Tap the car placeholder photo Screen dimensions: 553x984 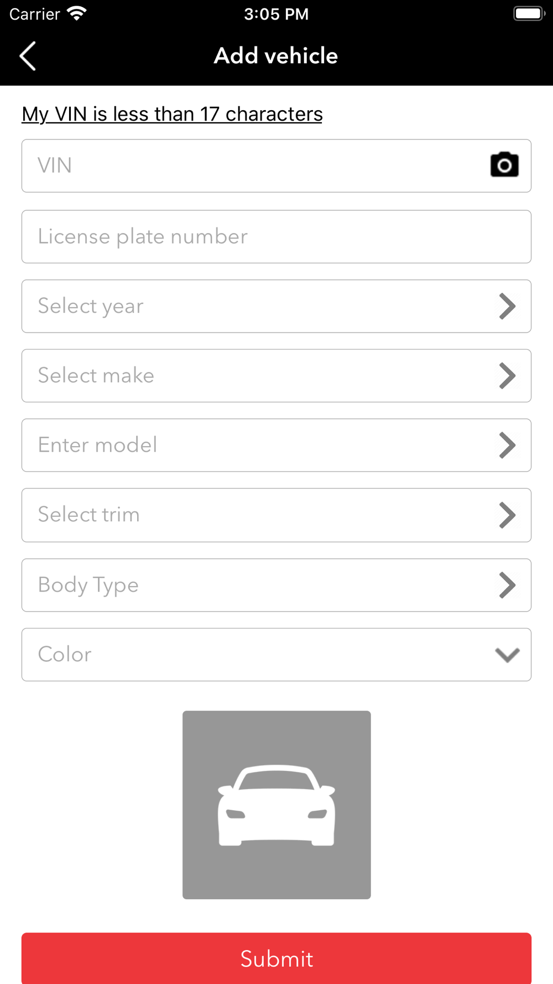276,805
